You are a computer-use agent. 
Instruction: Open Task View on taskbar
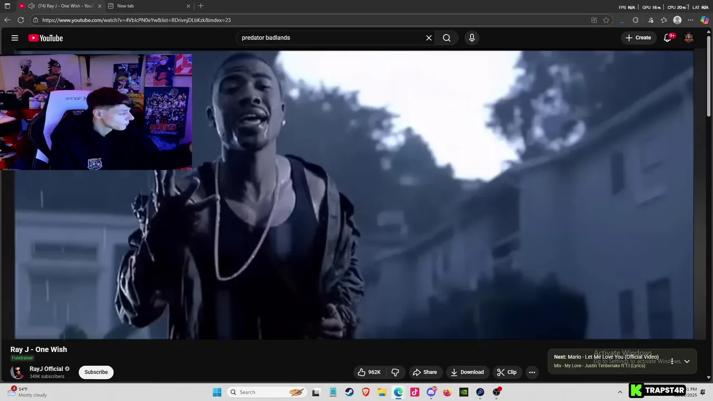tap(316, 392)
